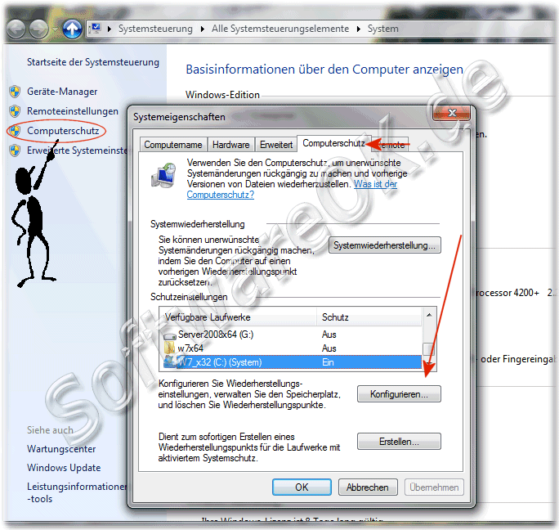Click the Verfügbare Laufwerke column header
559x530 pixels.
pos(238,317)
